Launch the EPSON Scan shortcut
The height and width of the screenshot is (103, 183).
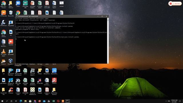point(4,23)
